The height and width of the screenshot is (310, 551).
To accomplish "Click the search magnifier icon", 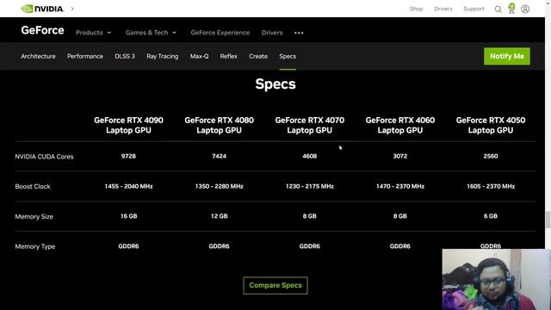I will [x=498, y=9].
